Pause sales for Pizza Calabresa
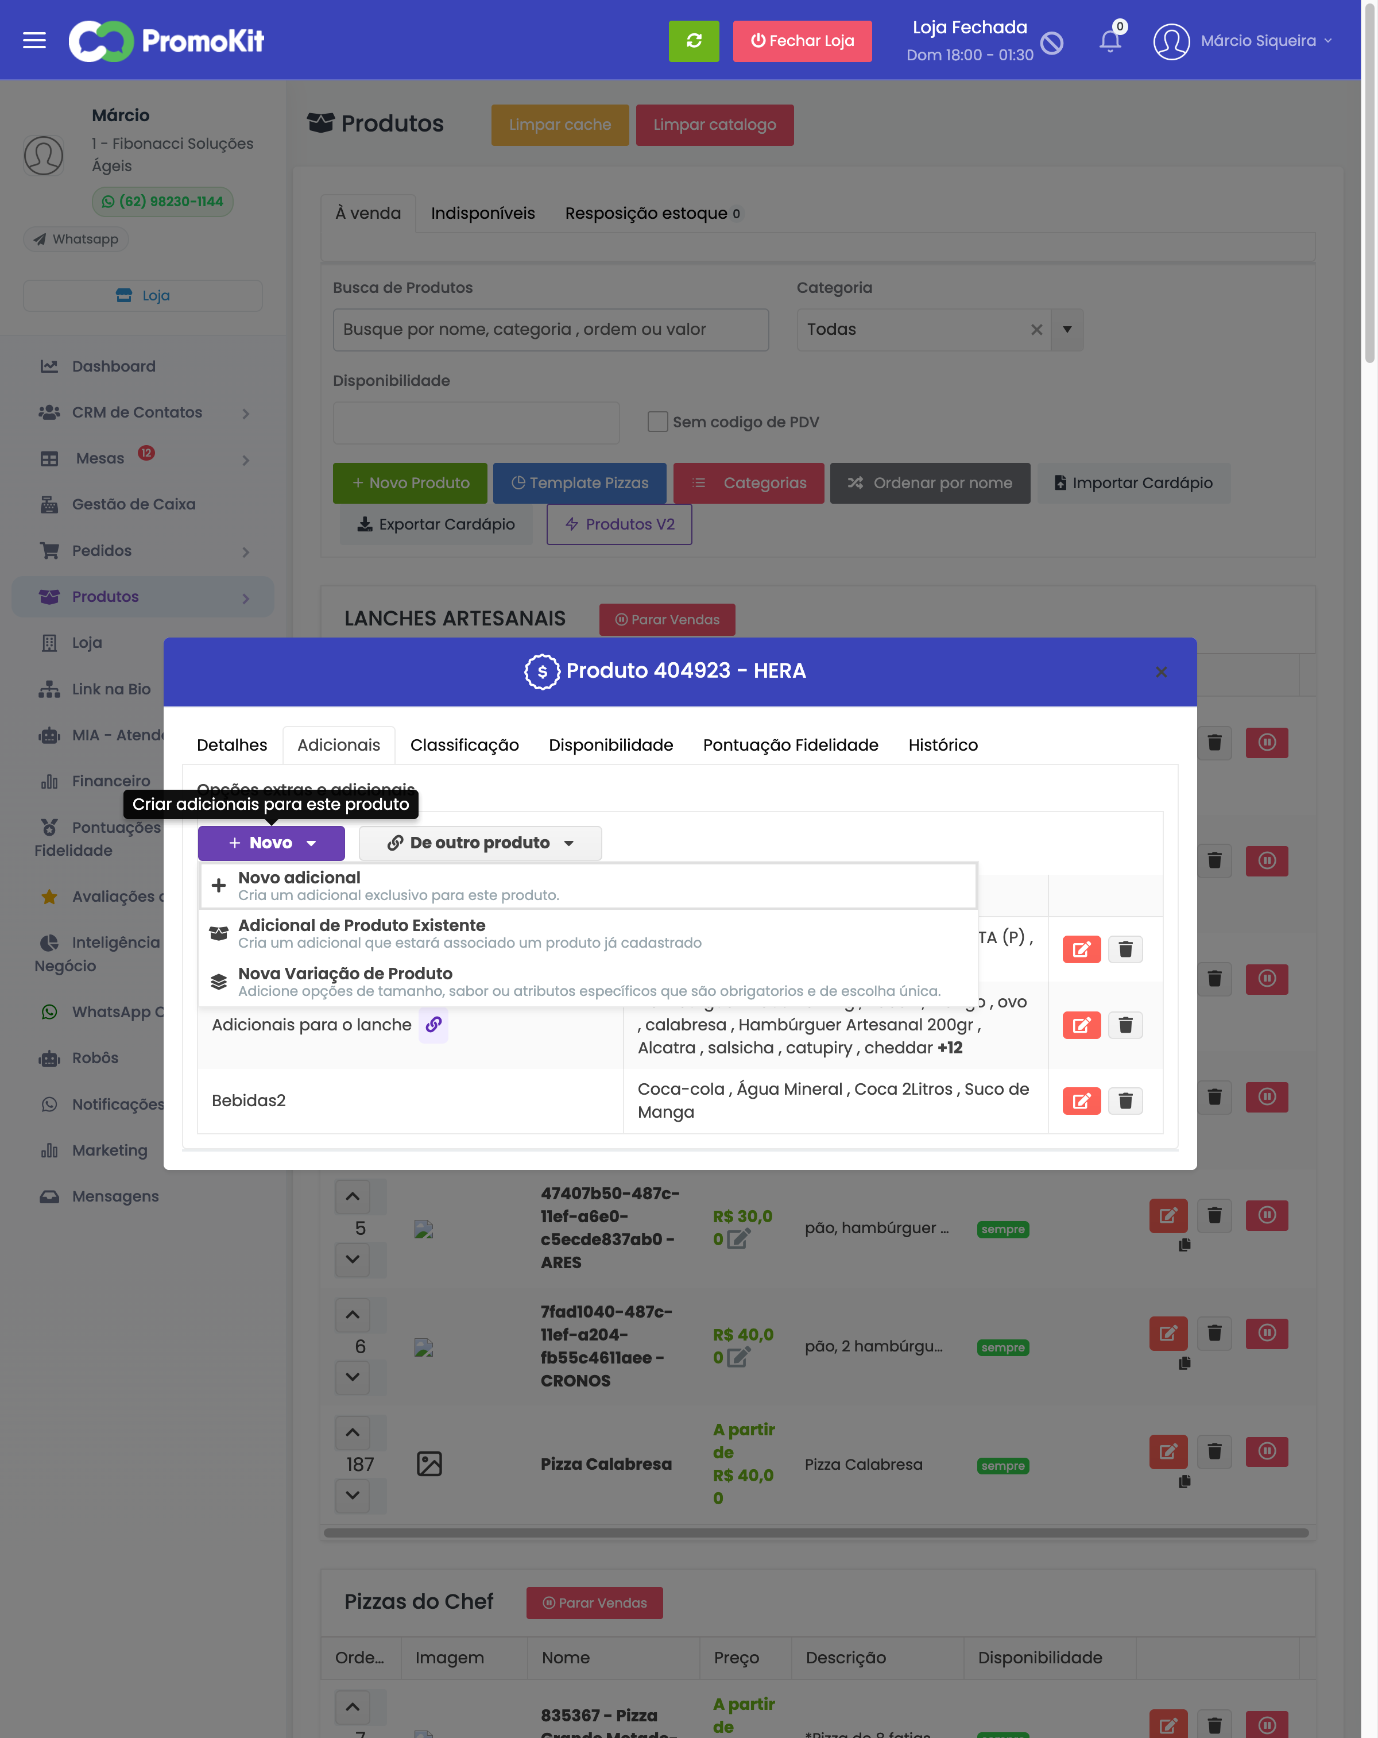Viewport: 1378px width, 1738px height. tap(1267, 1452)
